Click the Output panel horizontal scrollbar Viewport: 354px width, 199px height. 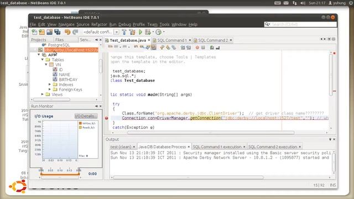(x=188, y=177)
